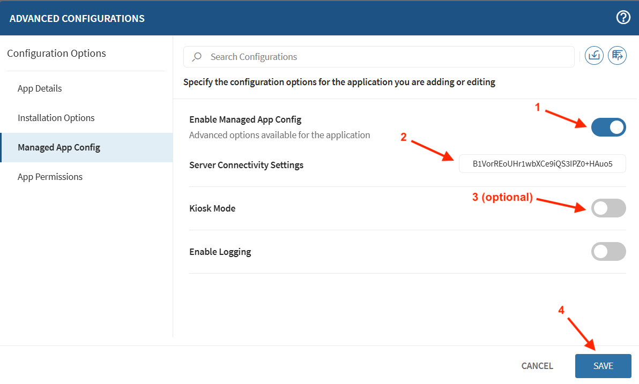The image size is (639, 384).
Task: Go to Installation Options in sidebar
Action: (56, 118)
